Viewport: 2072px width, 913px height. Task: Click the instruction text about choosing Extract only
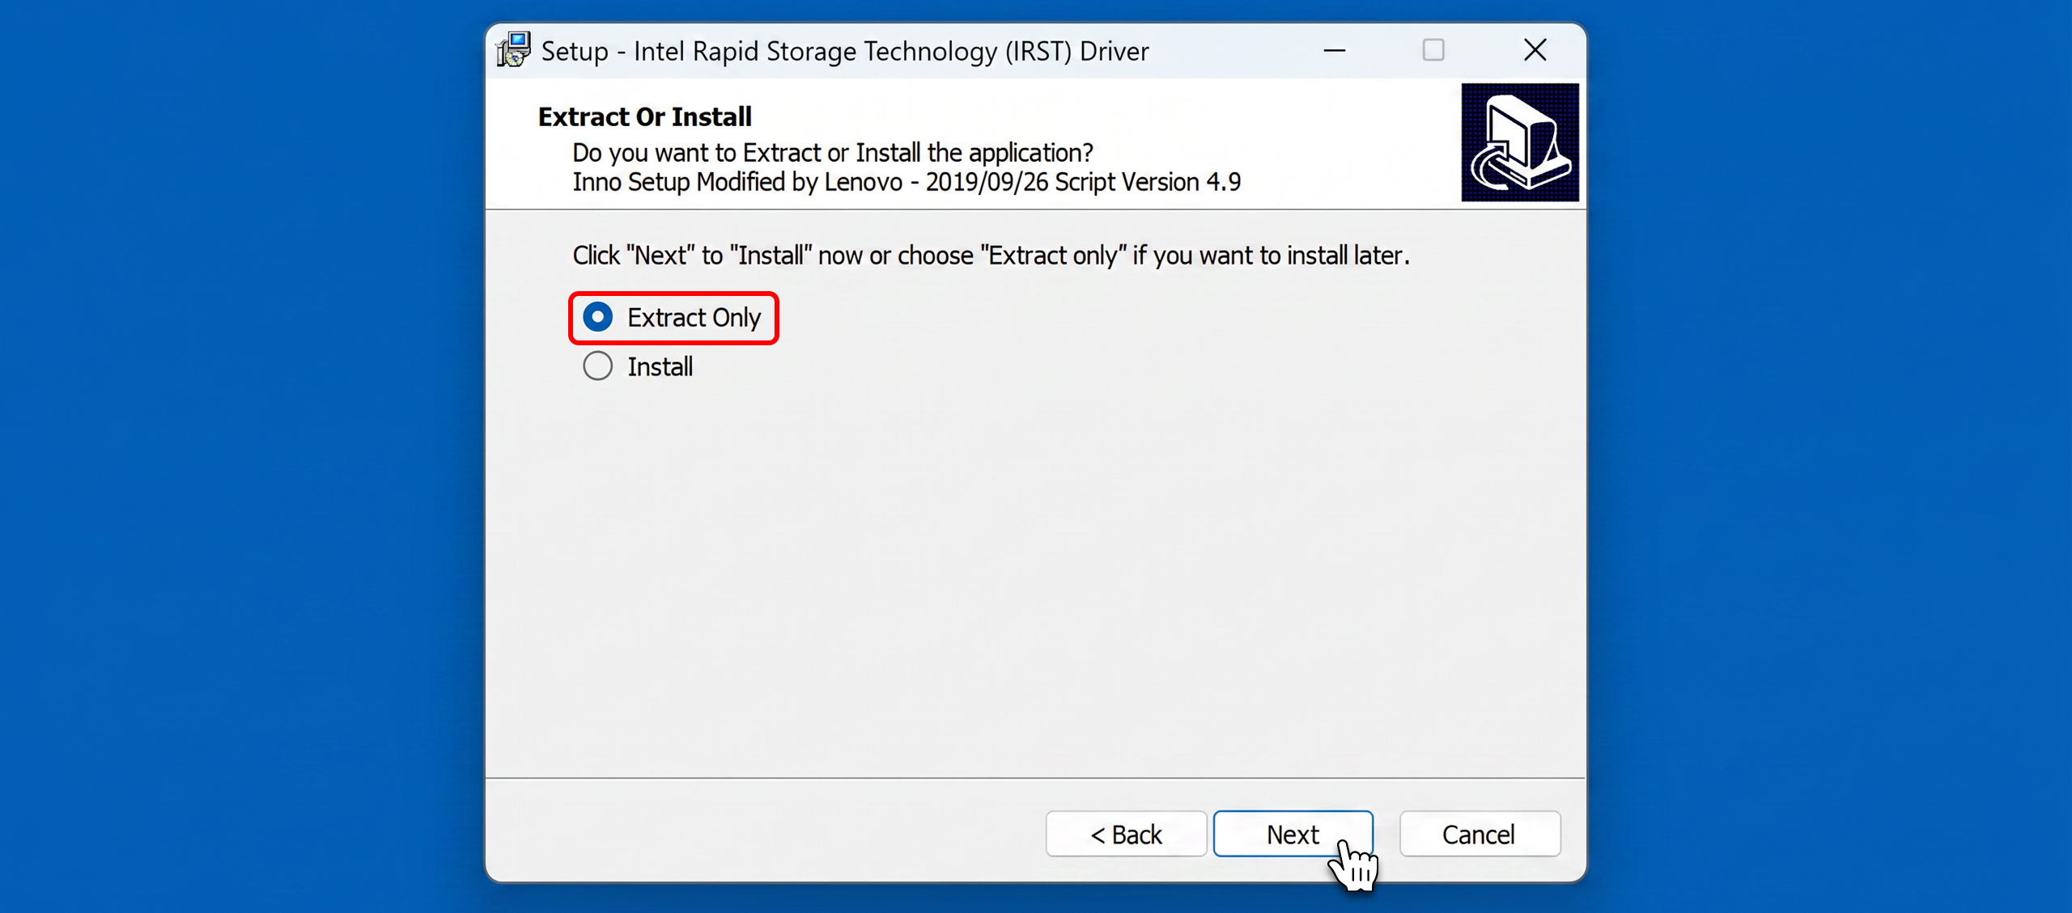click(991, 256)
